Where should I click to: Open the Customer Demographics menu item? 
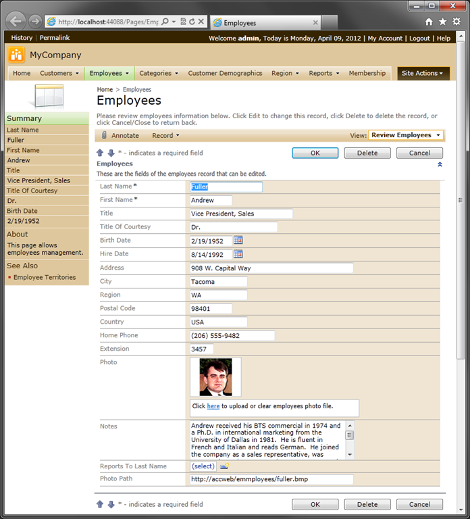coord(225,73)
